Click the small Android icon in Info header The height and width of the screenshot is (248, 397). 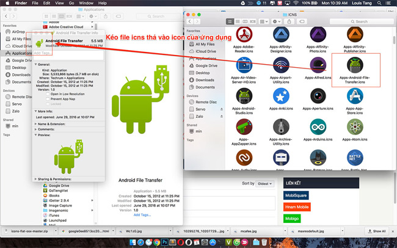[42, 43]
